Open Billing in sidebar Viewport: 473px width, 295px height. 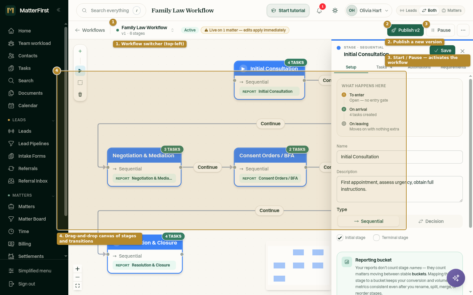pyautogui.click(x=33, y=244)
